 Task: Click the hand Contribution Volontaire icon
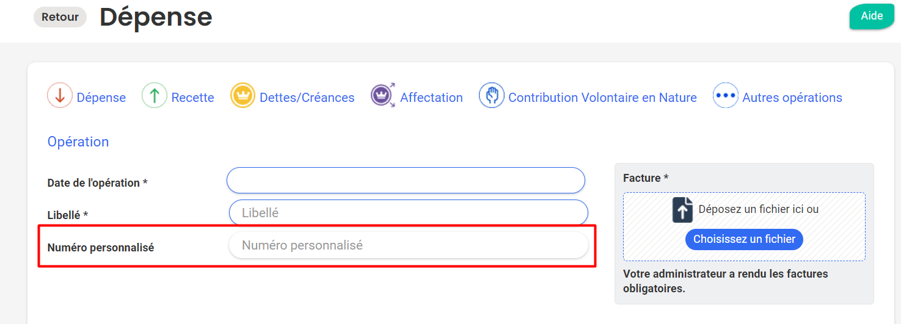(x=491, y=96)
